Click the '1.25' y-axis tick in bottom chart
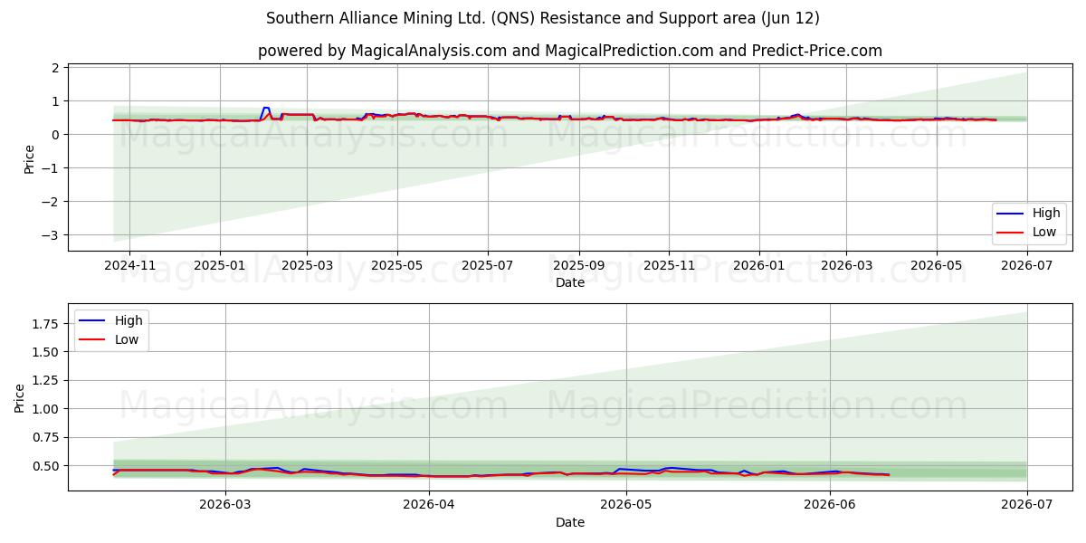This screenshot has height=543, width=1086. (47, 381)
